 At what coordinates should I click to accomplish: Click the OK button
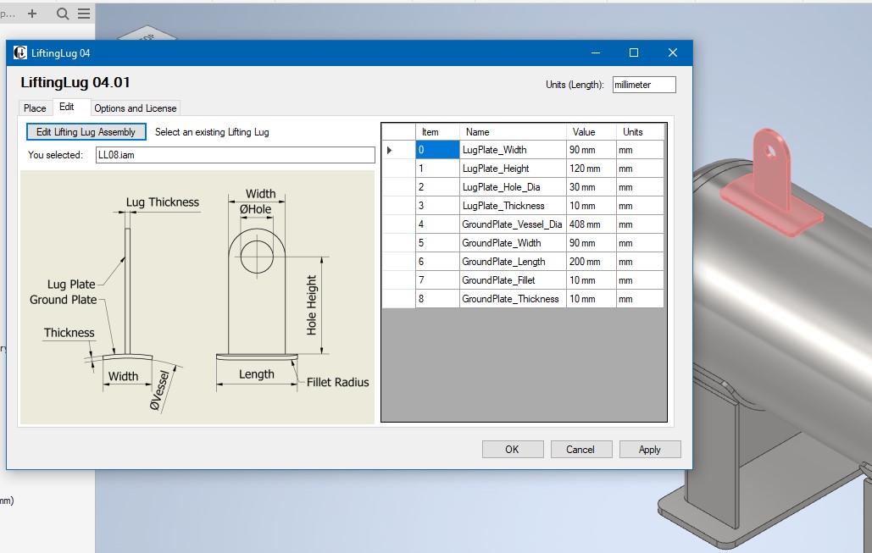coord(512,450)
